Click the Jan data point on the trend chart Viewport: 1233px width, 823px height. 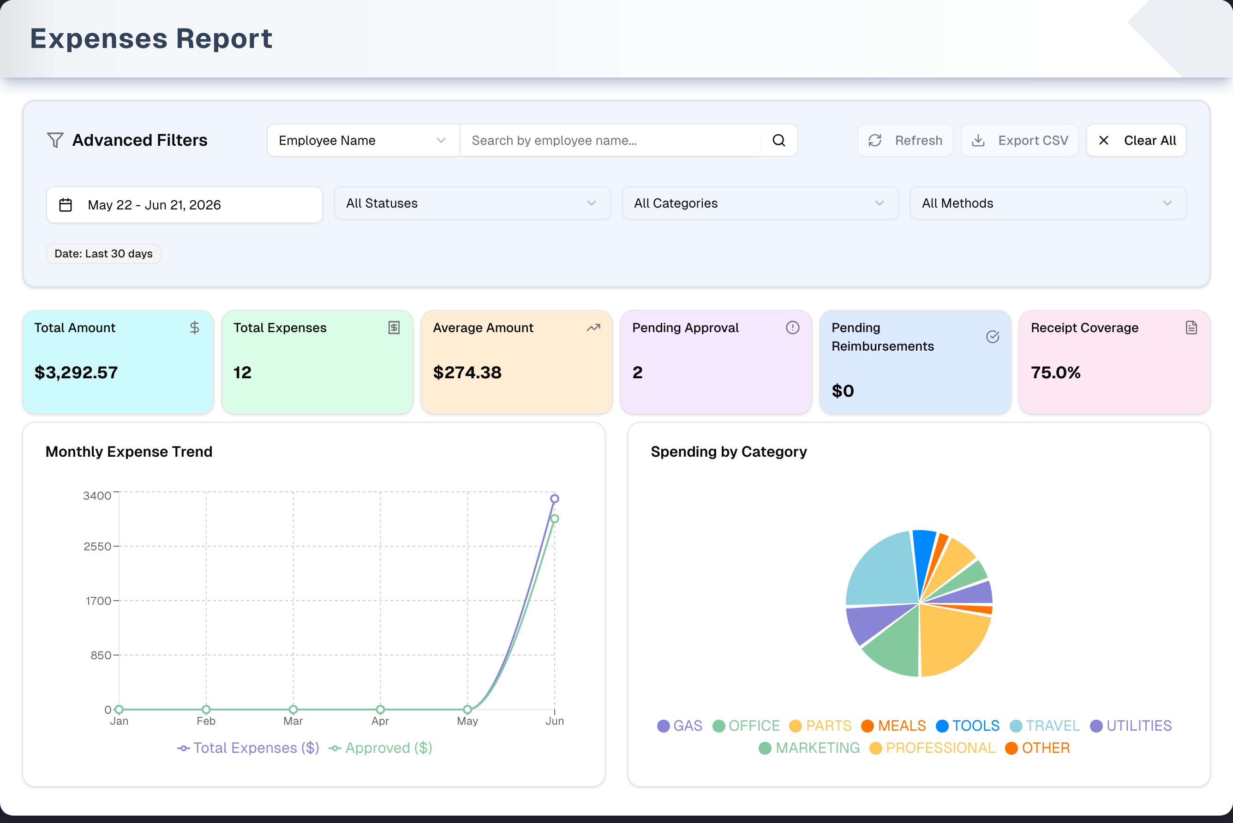tap(119, 709)
